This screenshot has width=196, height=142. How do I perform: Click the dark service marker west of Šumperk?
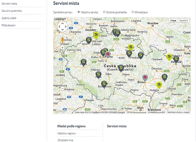click(x=141, y=55)
